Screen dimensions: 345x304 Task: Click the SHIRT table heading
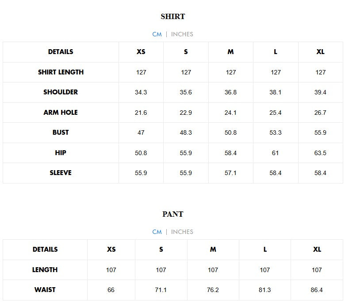click(x=172, y=16)
